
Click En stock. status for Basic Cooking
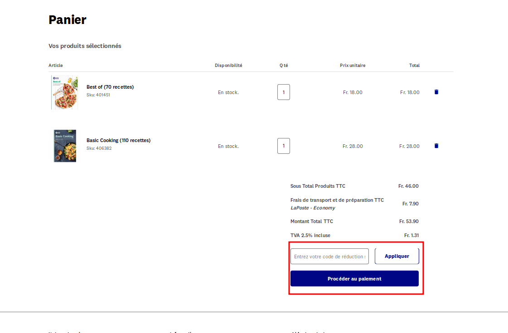click(228, 146)
